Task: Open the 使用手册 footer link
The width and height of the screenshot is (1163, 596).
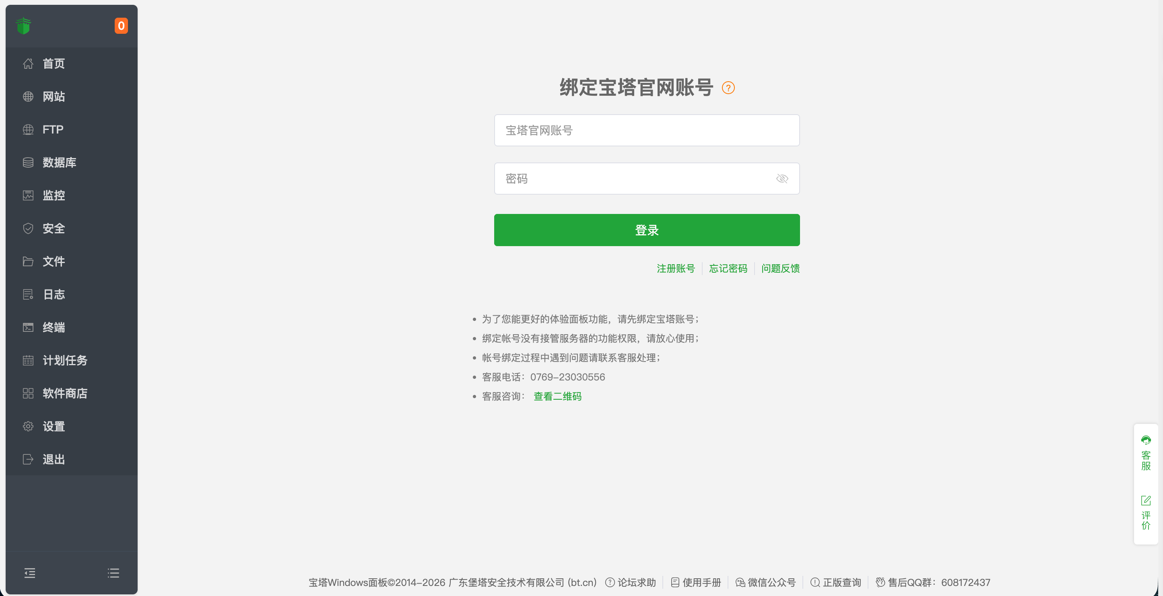Action: pos(701,582)
